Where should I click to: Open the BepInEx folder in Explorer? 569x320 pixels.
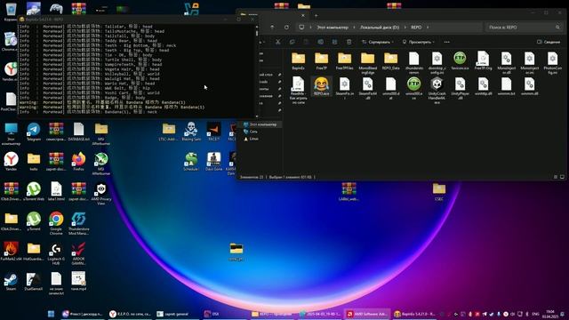(x=298, y=60)
